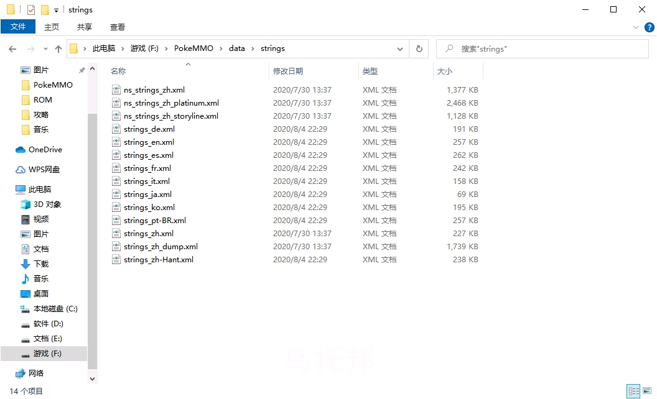Viewport: 657px width, 399px height.
Task: Open the recent locations dropdown arrow
Action: click(45, 49)
